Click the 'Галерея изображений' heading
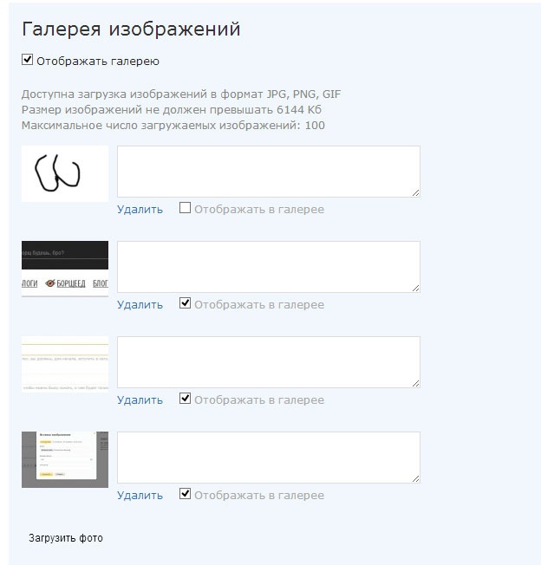The width and height of the screenshot is (541, 565). pyautogui.click(x=131, y=29)
